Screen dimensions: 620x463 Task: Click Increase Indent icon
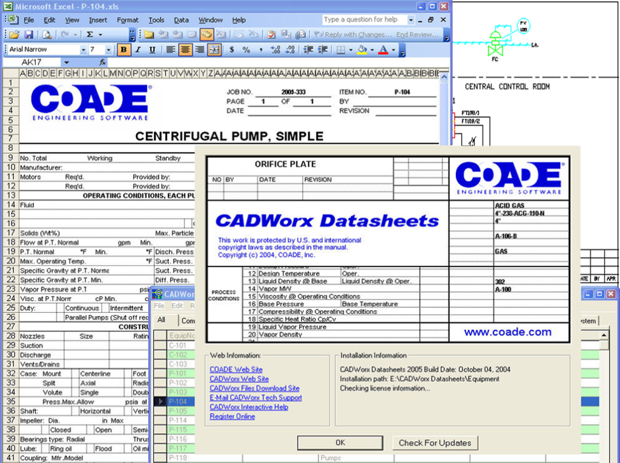pos(323,50)
